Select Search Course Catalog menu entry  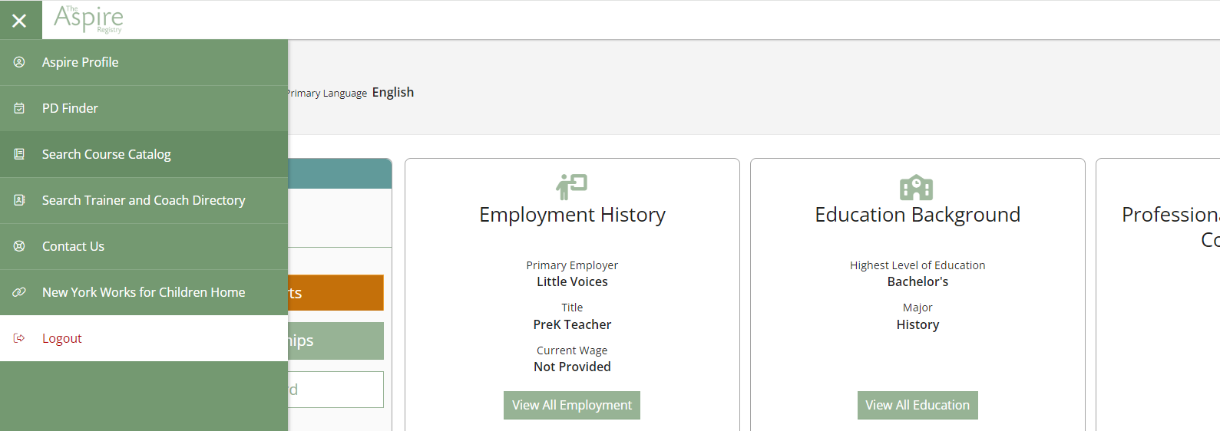pos(144,154)
